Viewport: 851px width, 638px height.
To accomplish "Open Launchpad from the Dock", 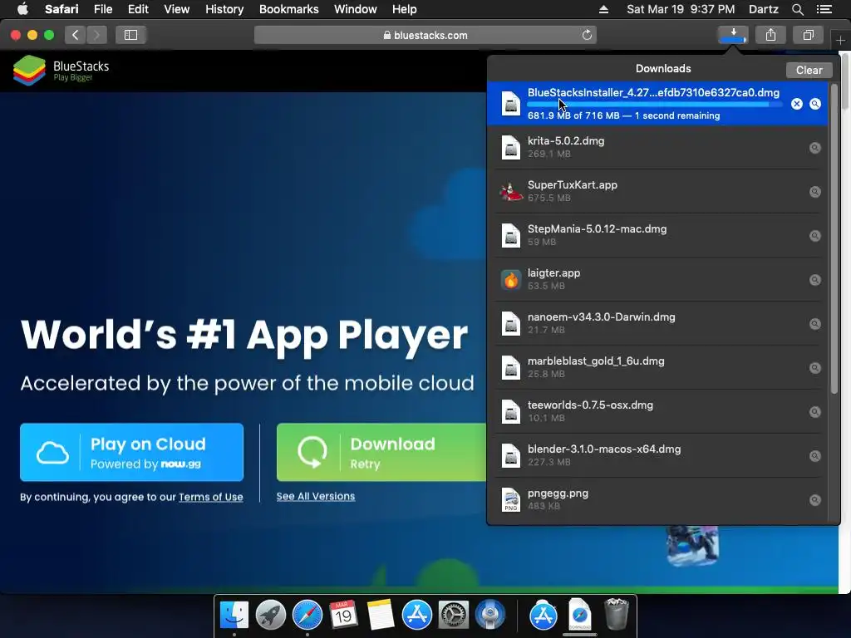I will pyautogui.click(x=270, y=616).
